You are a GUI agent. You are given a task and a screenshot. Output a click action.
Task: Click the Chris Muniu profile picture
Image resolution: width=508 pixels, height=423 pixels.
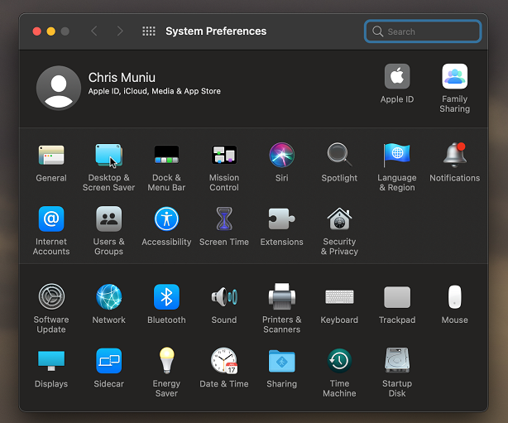(59, 88)
